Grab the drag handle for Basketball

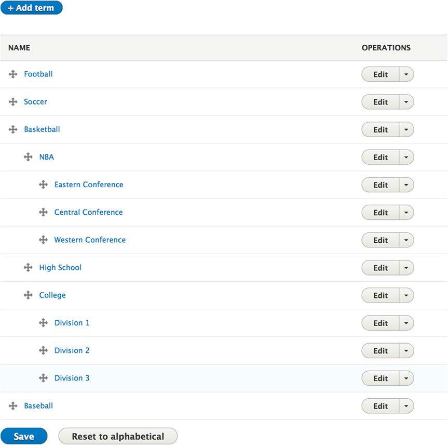(13, 129)
